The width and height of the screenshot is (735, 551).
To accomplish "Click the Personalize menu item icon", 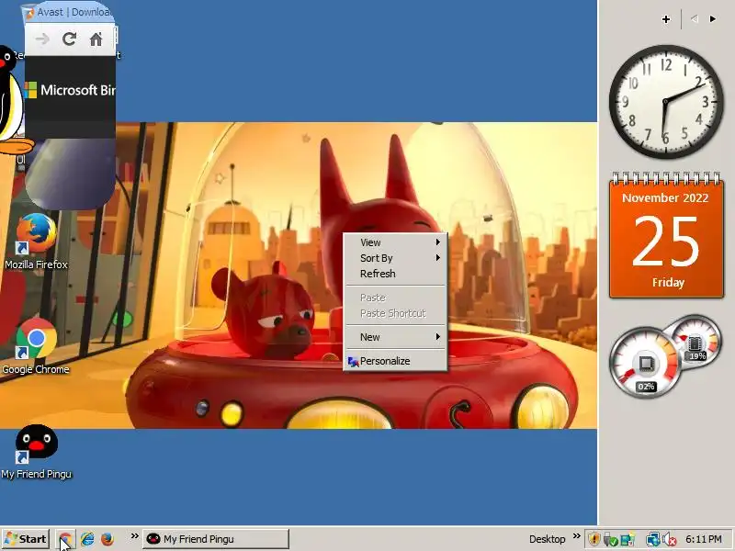I will tap(353, 361).
